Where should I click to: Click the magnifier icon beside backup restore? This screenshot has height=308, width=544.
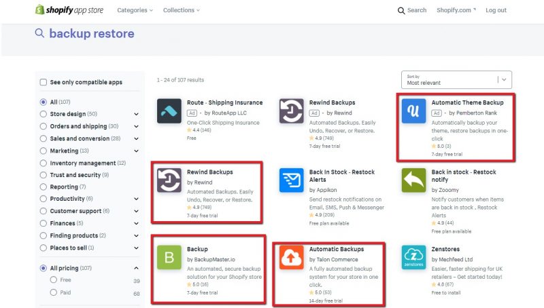39,33
